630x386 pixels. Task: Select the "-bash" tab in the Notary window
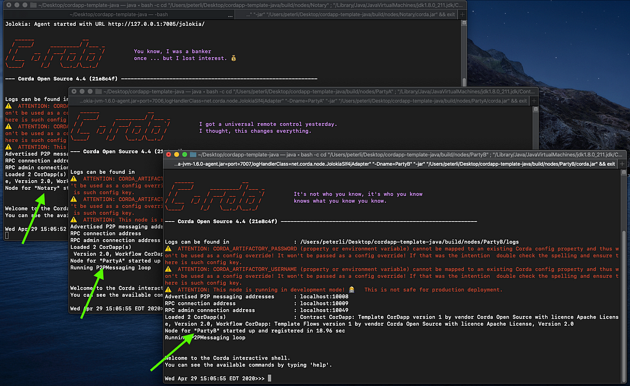coord(119,15)
